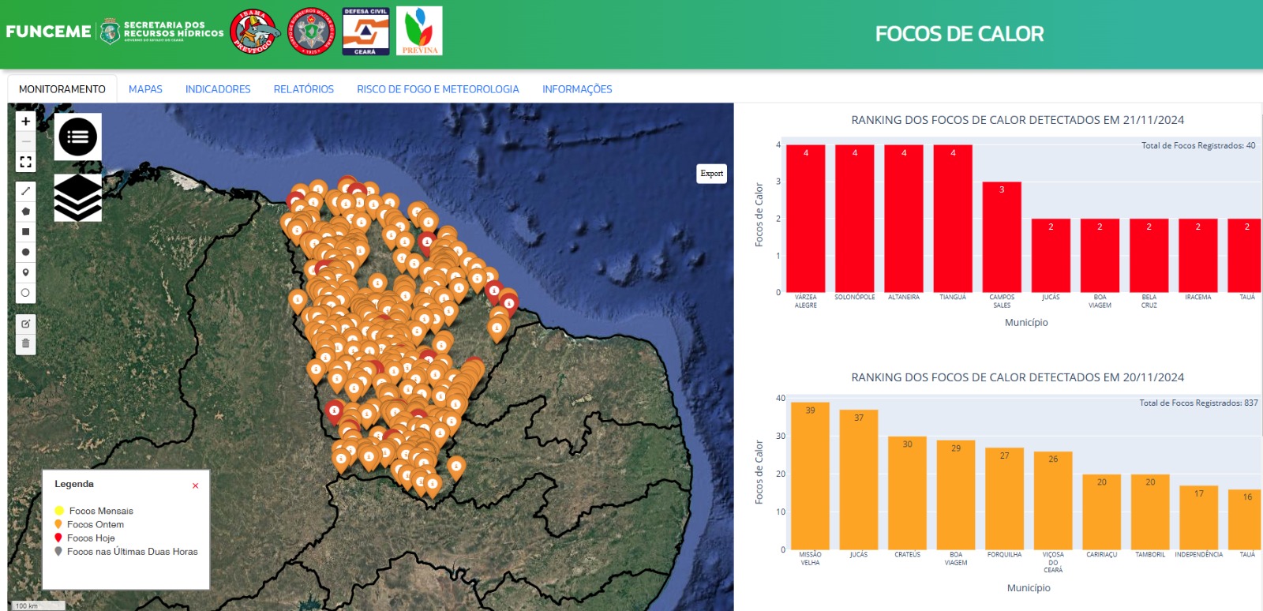Go to RELATÓRIOS tab

click(x=304, y=89)
